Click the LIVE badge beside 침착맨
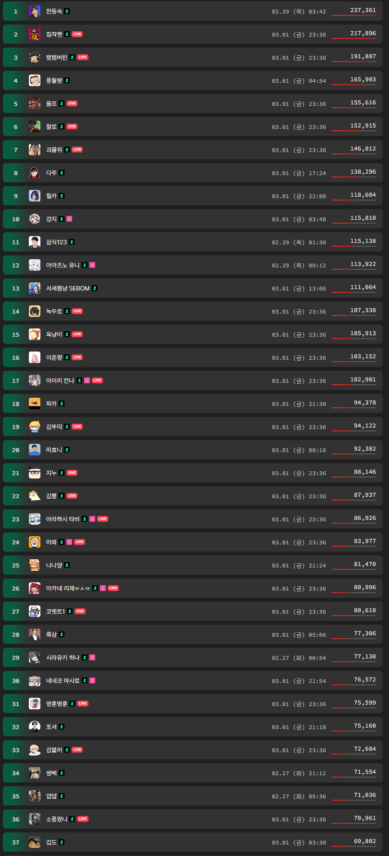The height and width of the screenshot is (856, 389). click(77, 34)
